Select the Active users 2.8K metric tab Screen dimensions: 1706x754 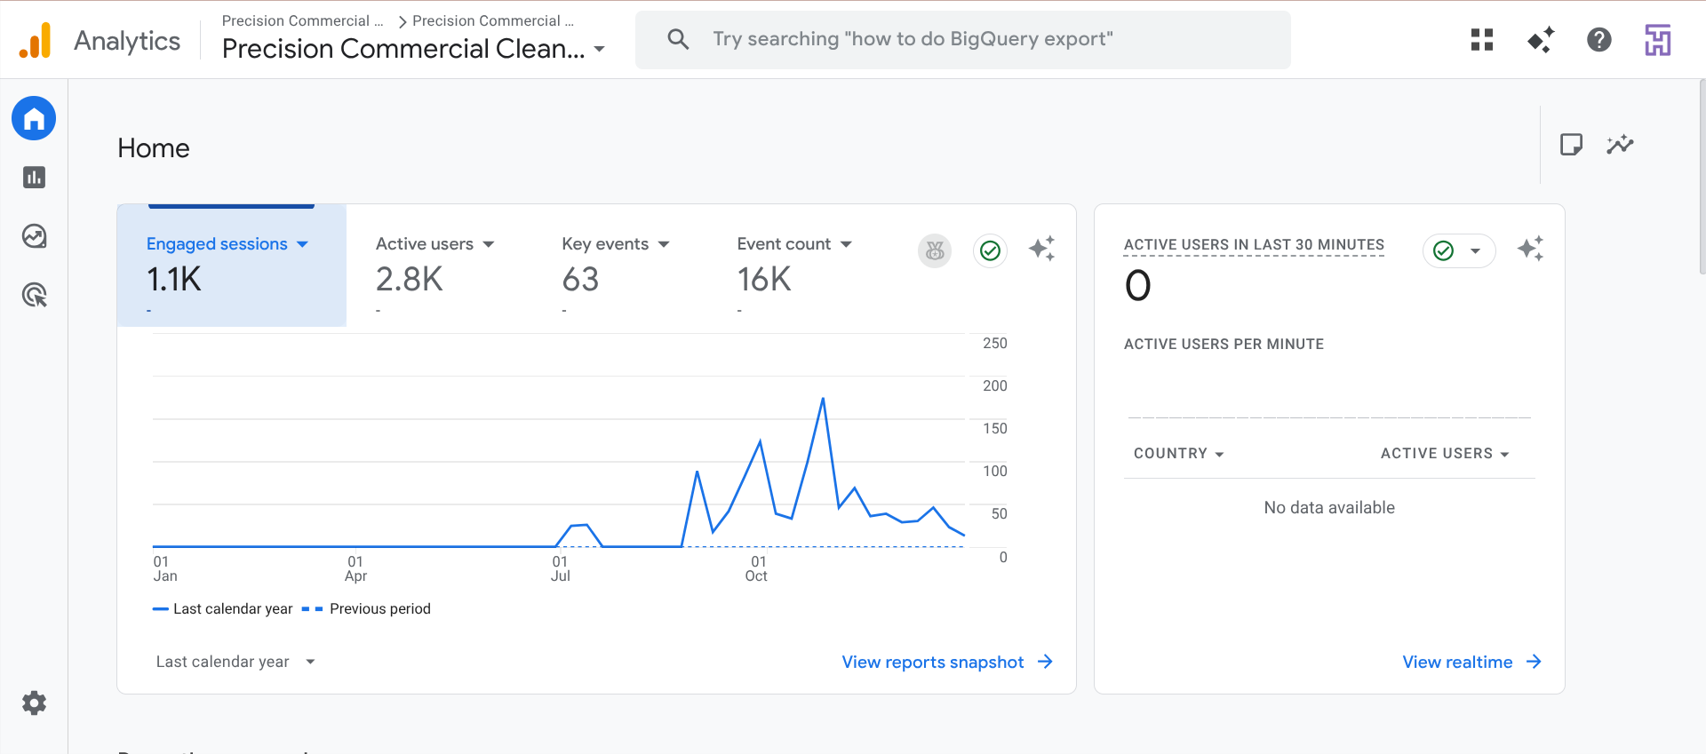click(435, 266)
